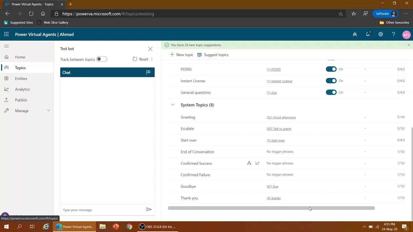Click the bot chat icon in header

pyautogui.click(x=355, y=34)
